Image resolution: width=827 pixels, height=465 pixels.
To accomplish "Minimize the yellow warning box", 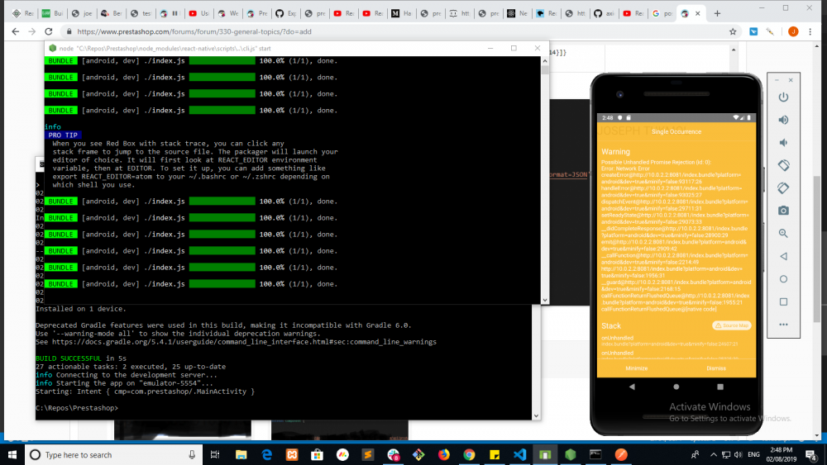I will click(636, 368).
